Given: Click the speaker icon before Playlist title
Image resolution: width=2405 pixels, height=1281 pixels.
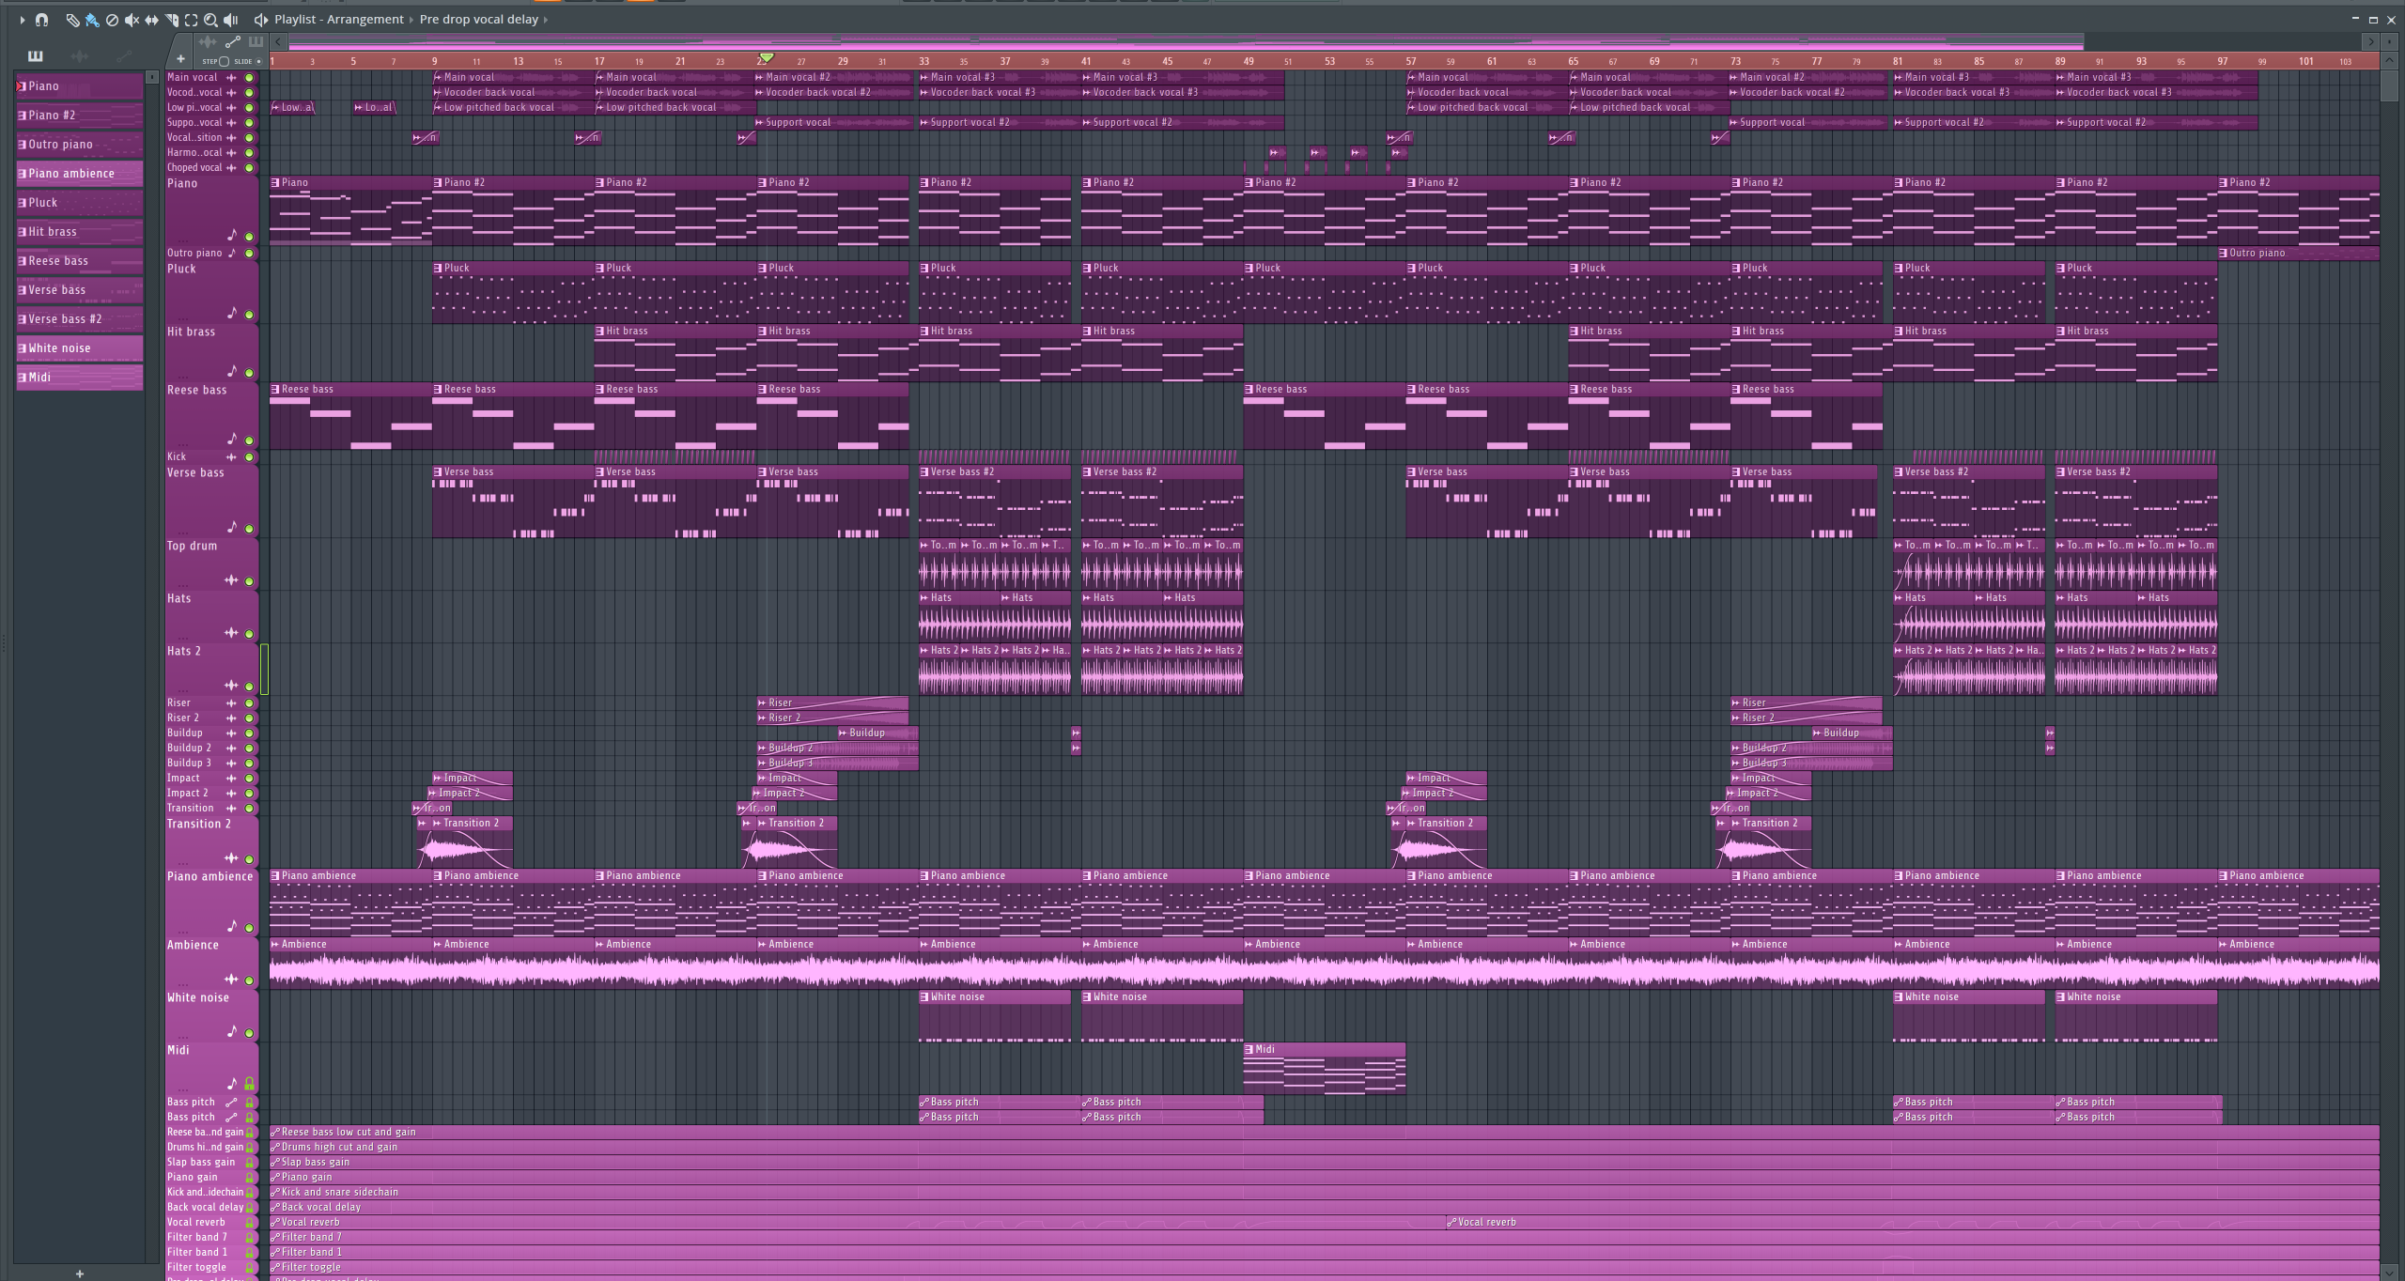Looking at the screenshot, I should point(260,19).
